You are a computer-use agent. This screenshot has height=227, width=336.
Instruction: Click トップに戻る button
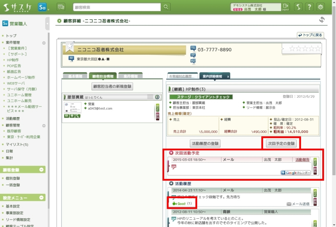click(310, 35)
